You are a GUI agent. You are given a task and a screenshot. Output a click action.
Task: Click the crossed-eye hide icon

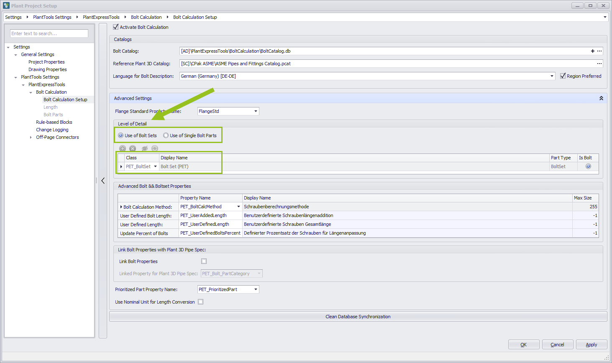click(145, 148)
